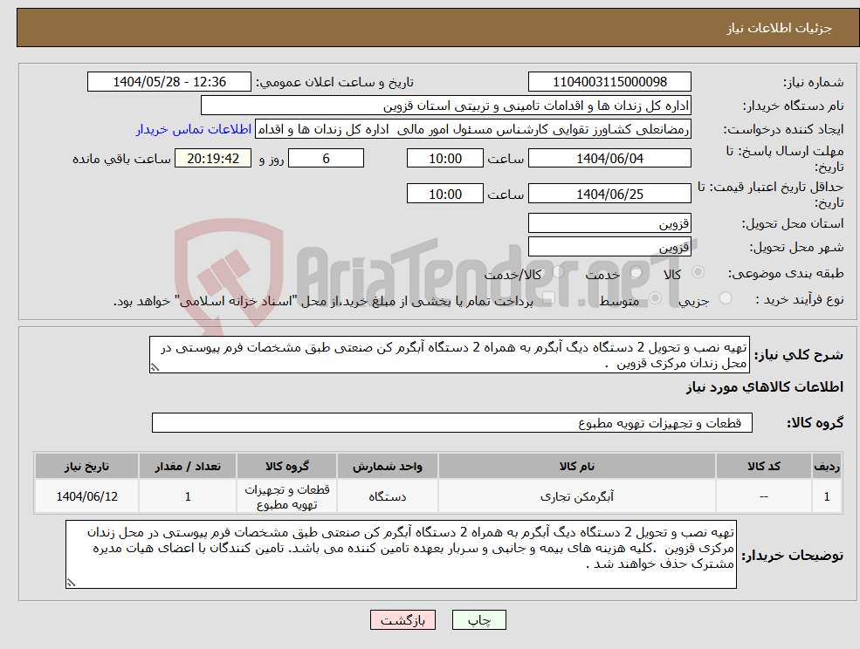This screenshot has width=860, height=649.
Task: Click the price validity time field
Action: [x=444, y=194]
